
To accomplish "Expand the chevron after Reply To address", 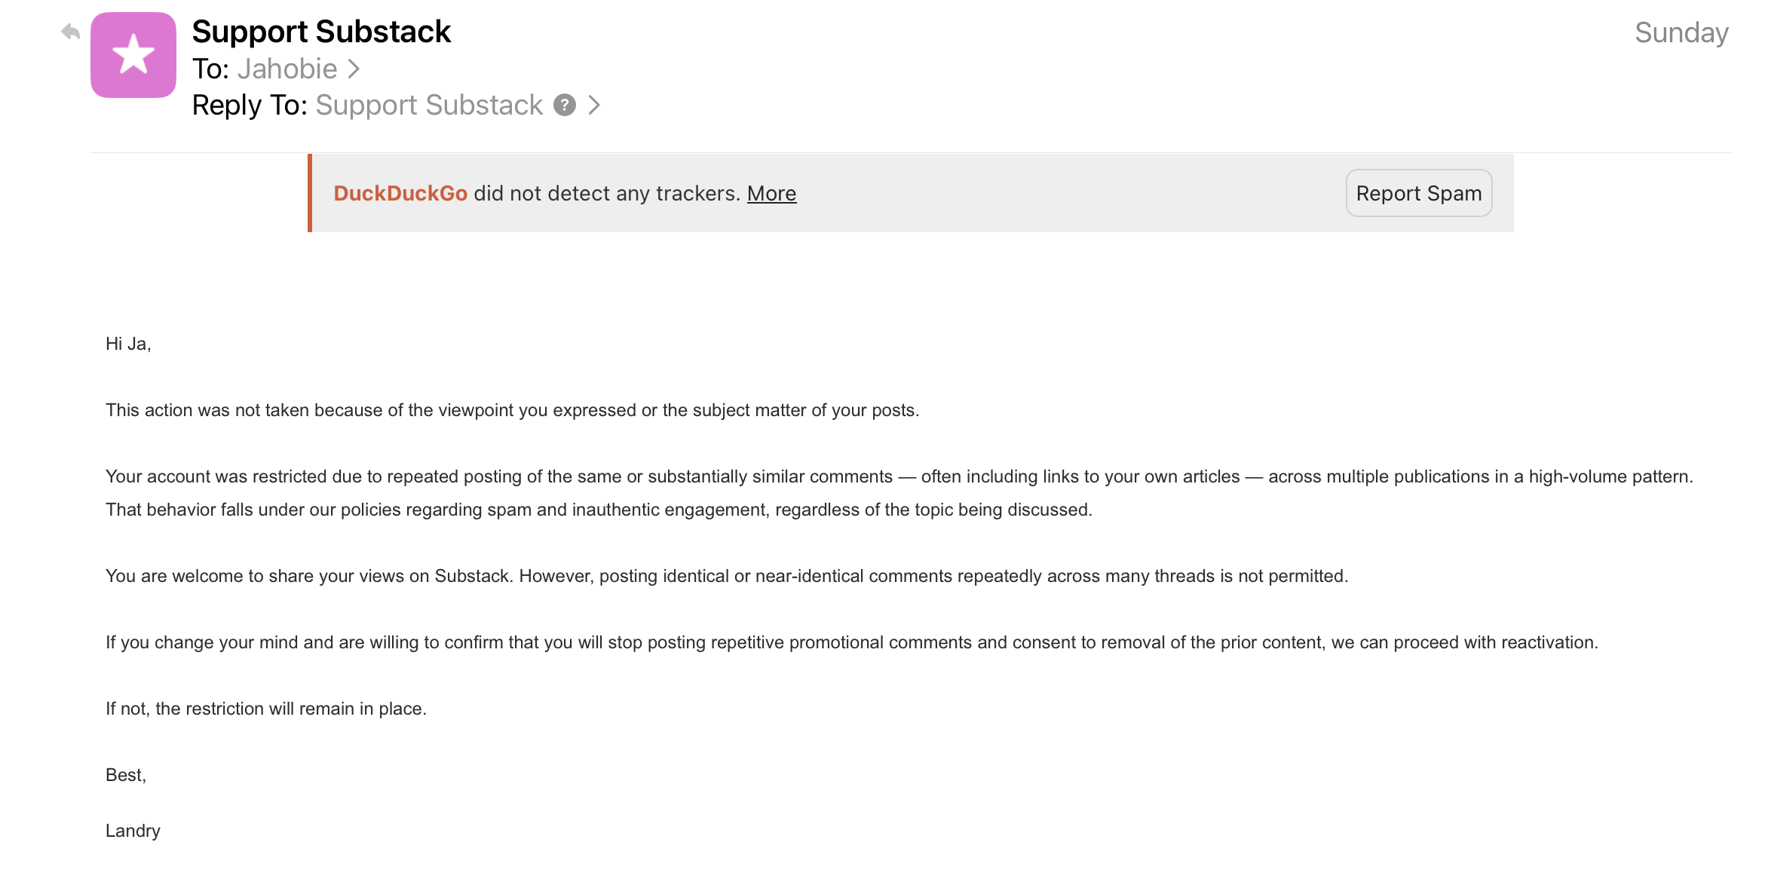I will tap(595, 105).
